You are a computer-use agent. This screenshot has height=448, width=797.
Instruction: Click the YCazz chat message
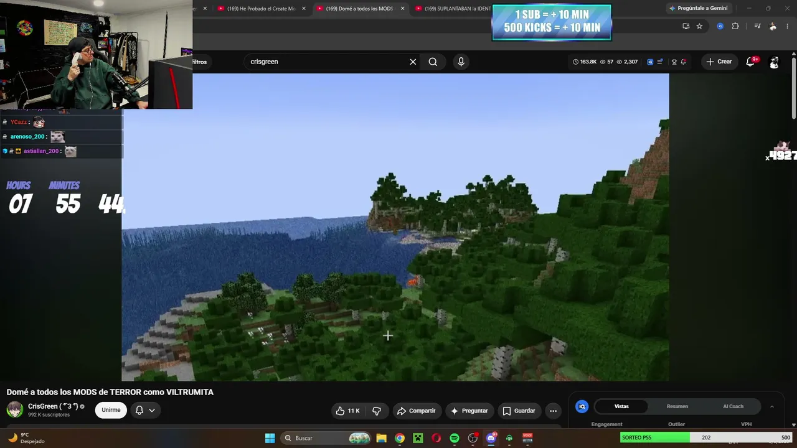pyautogui.click(x=61, y=122)
